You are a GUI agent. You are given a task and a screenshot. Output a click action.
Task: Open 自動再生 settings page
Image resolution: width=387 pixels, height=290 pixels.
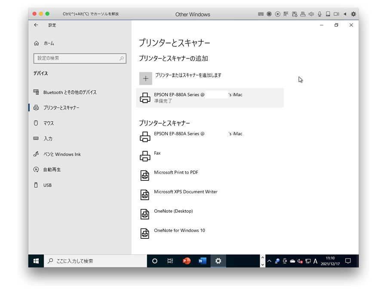pos(80,170)
